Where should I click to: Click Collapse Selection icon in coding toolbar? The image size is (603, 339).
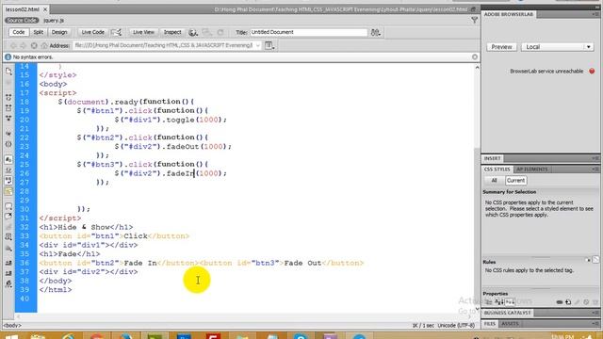(8, 108)
